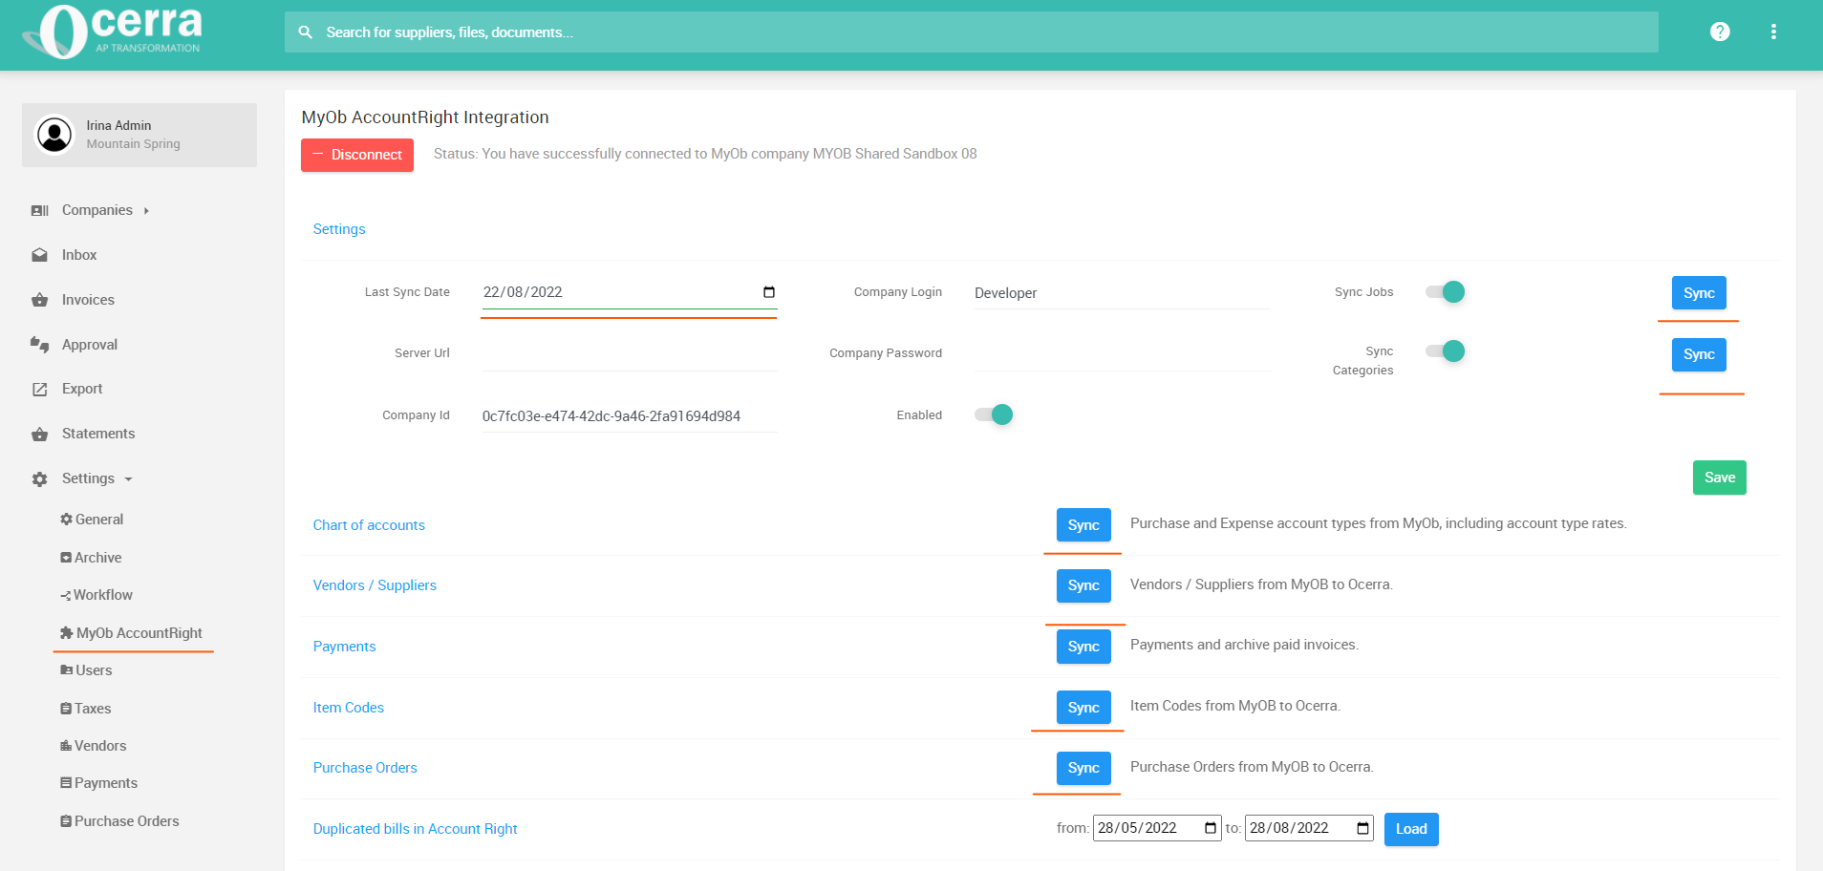Click Sync button for Sync Jobs
Screen dimensions: 1823x871
[x=1699, y=293]
